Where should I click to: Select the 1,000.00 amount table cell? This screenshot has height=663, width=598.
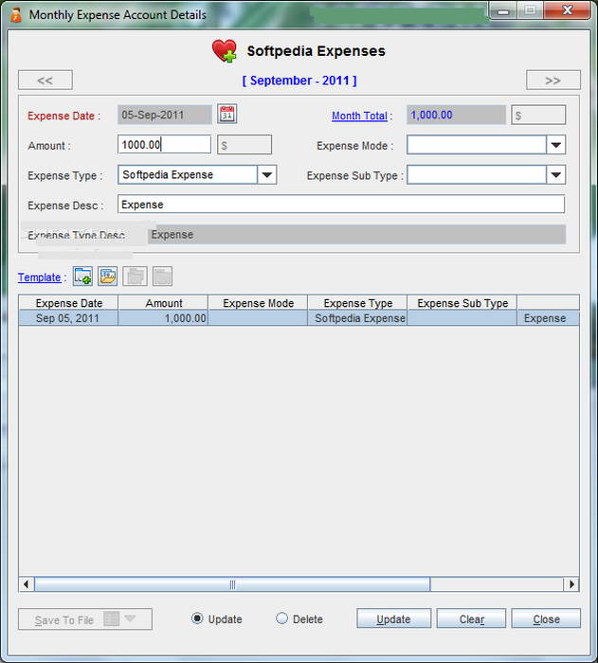click(163, 318)
